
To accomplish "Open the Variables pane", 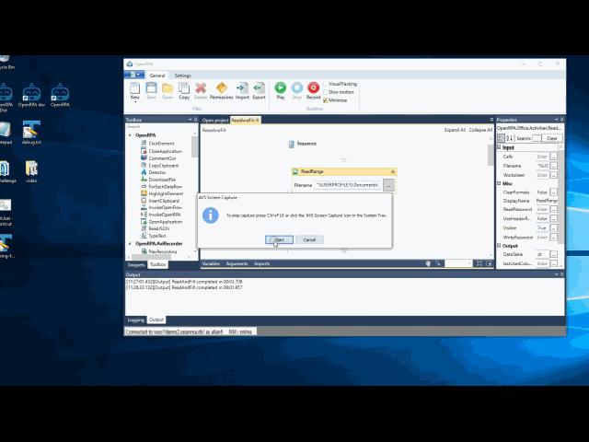I will [x=211, y=263].
